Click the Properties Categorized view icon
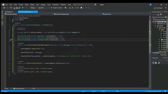 tap(153, 63)
